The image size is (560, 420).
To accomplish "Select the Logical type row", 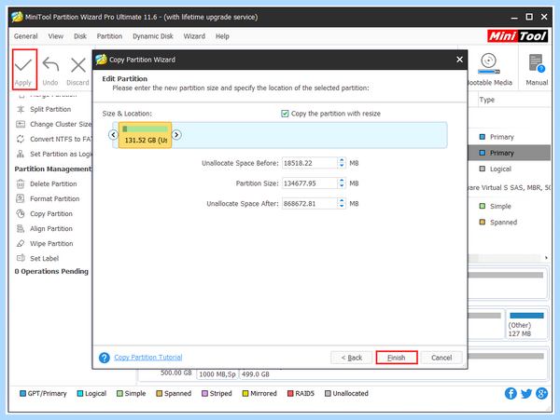I will coord(509,169).
